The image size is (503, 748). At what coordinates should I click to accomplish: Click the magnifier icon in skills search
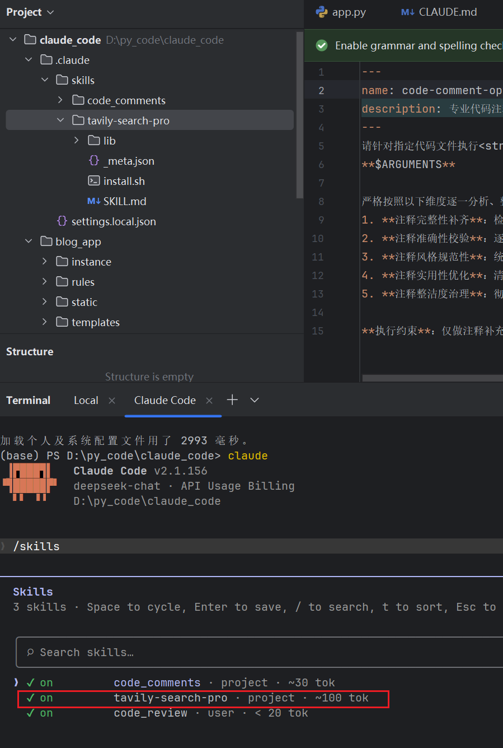click(x=31, y=652)
